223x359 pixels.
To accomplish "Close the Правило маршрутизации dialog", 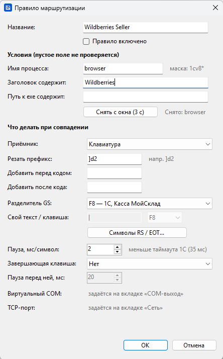I will tap(215, 8).
